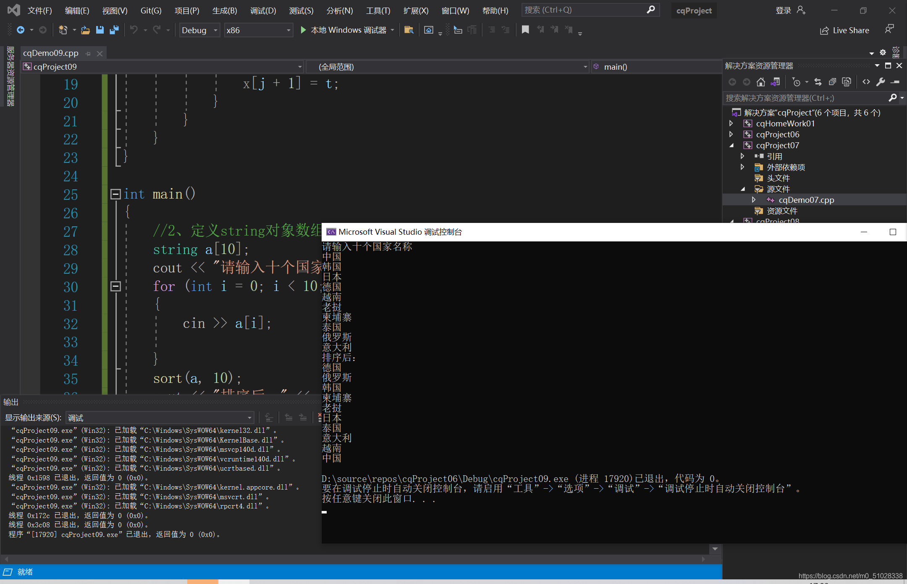
Task: Open the x86 platform dropdown
Action: 258,30
